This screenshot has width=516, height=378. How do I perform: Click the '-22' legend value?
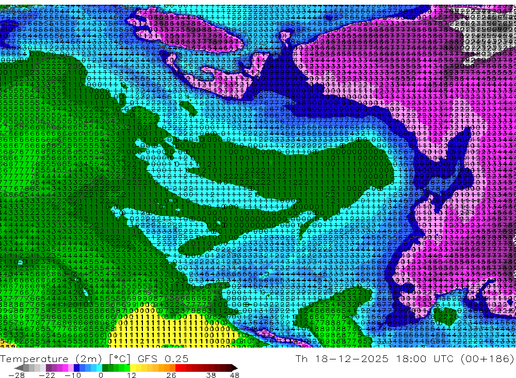tap(47, 375)
